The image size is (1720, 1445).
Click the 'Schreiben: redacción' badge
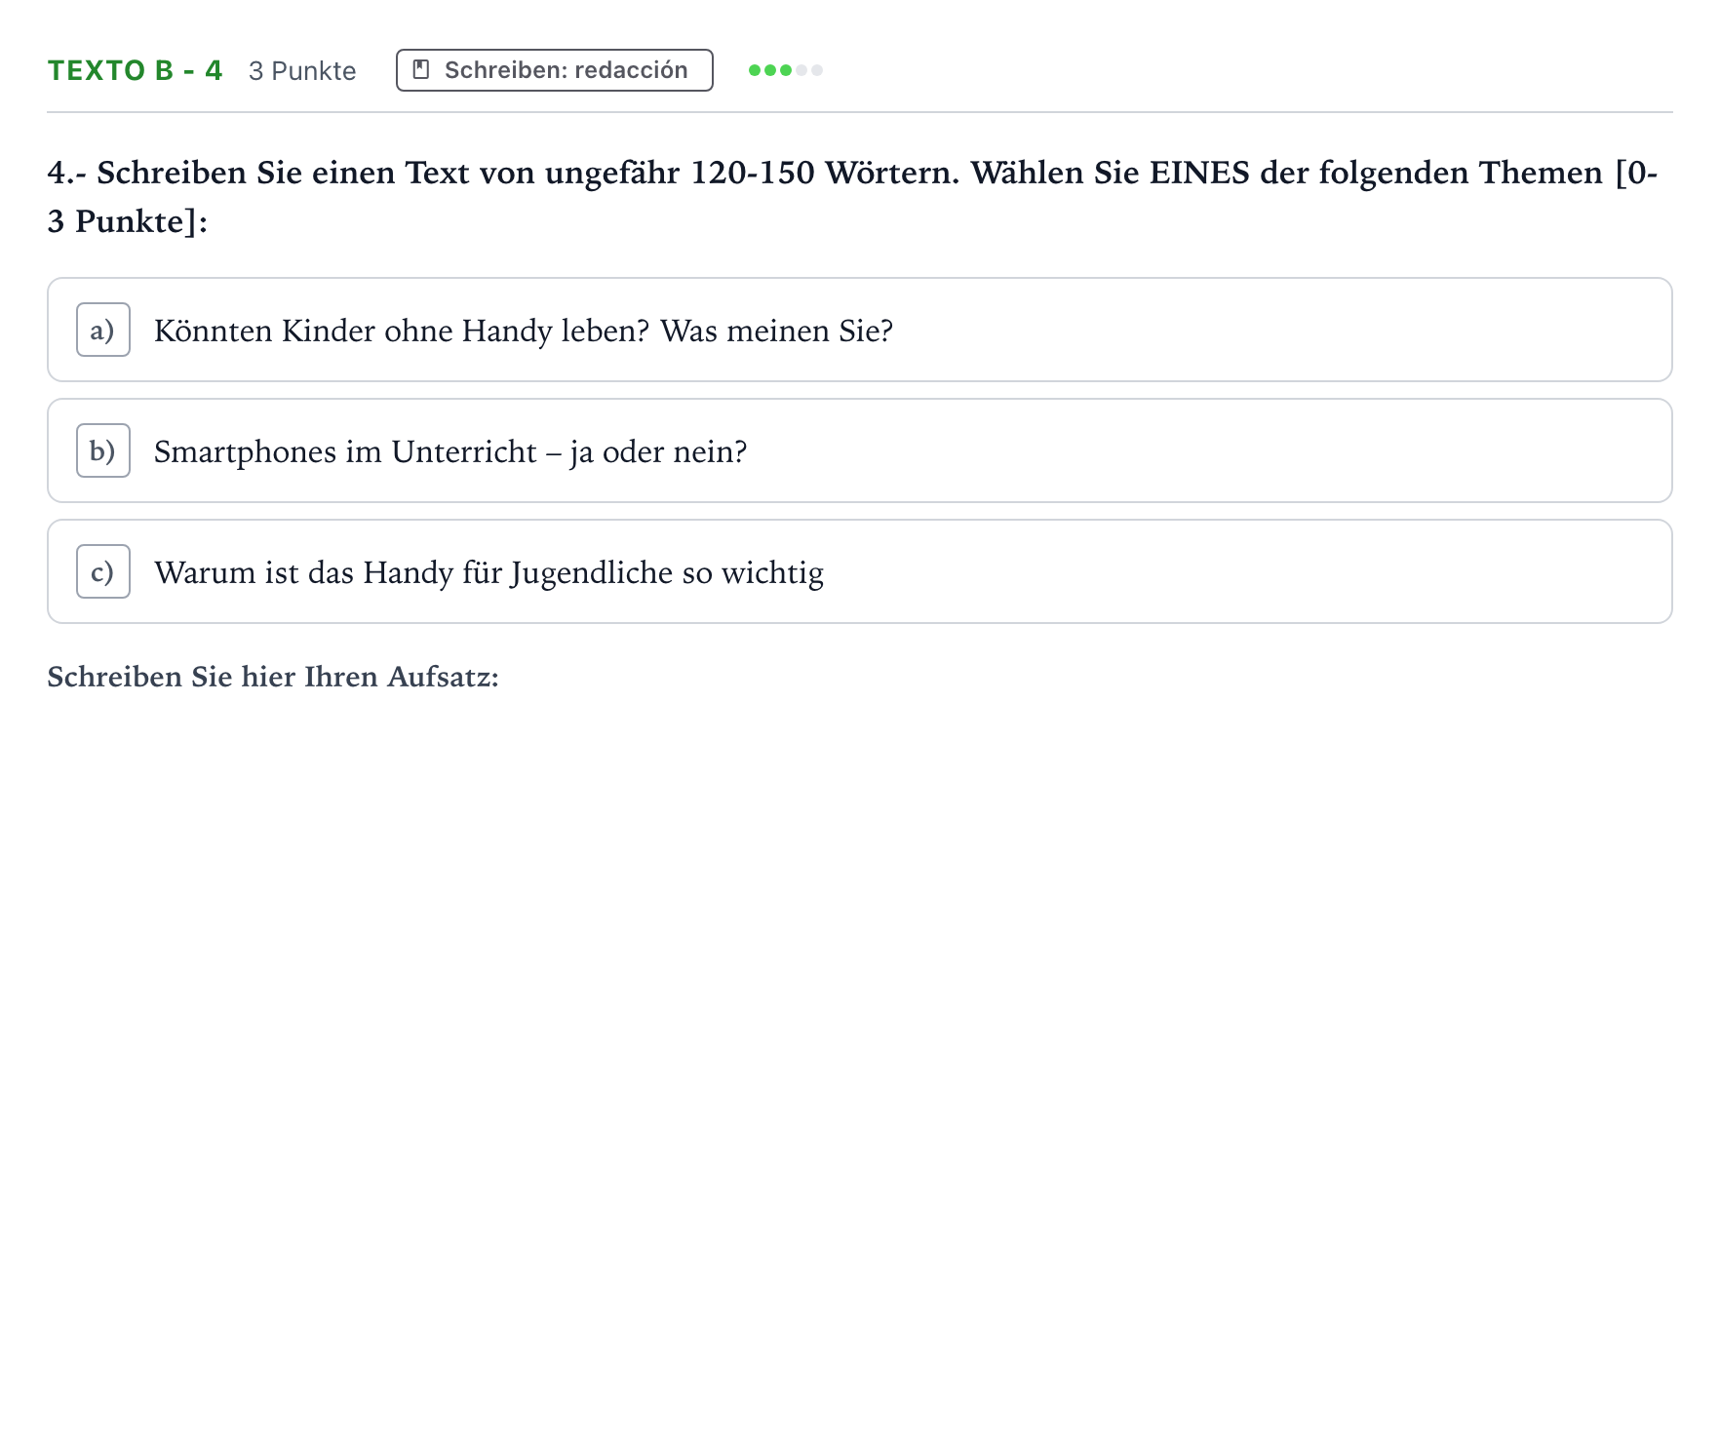555,70
